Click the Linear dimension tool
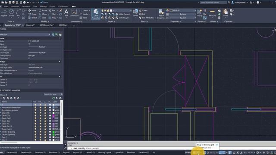 point(84,10)
